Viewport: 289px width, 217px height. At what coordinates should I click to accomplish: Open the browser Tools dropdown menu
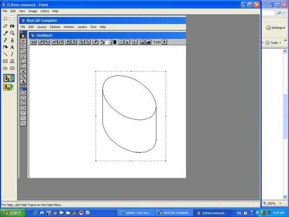[x=273, y=43]
